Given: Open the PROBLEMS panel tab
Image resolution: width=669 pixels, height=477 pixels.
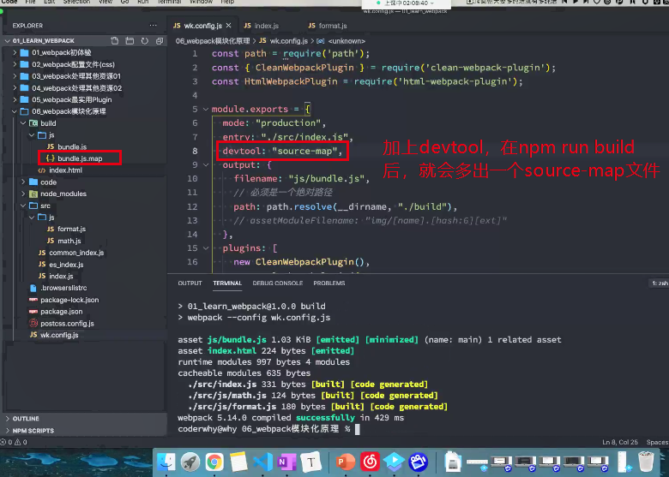Looking at the screenshot, I should click(x=329, y=283).
